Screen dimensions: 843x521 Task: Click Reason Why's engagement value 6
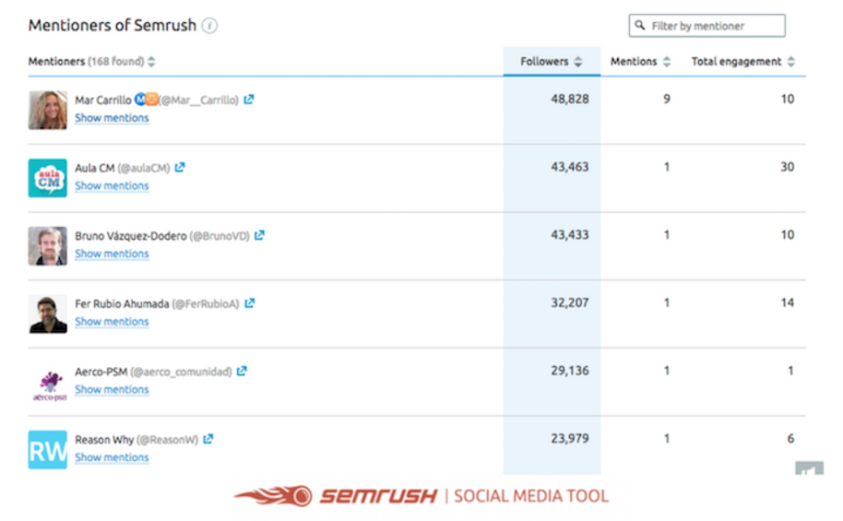pyautogui.click(x=790, y=438)
